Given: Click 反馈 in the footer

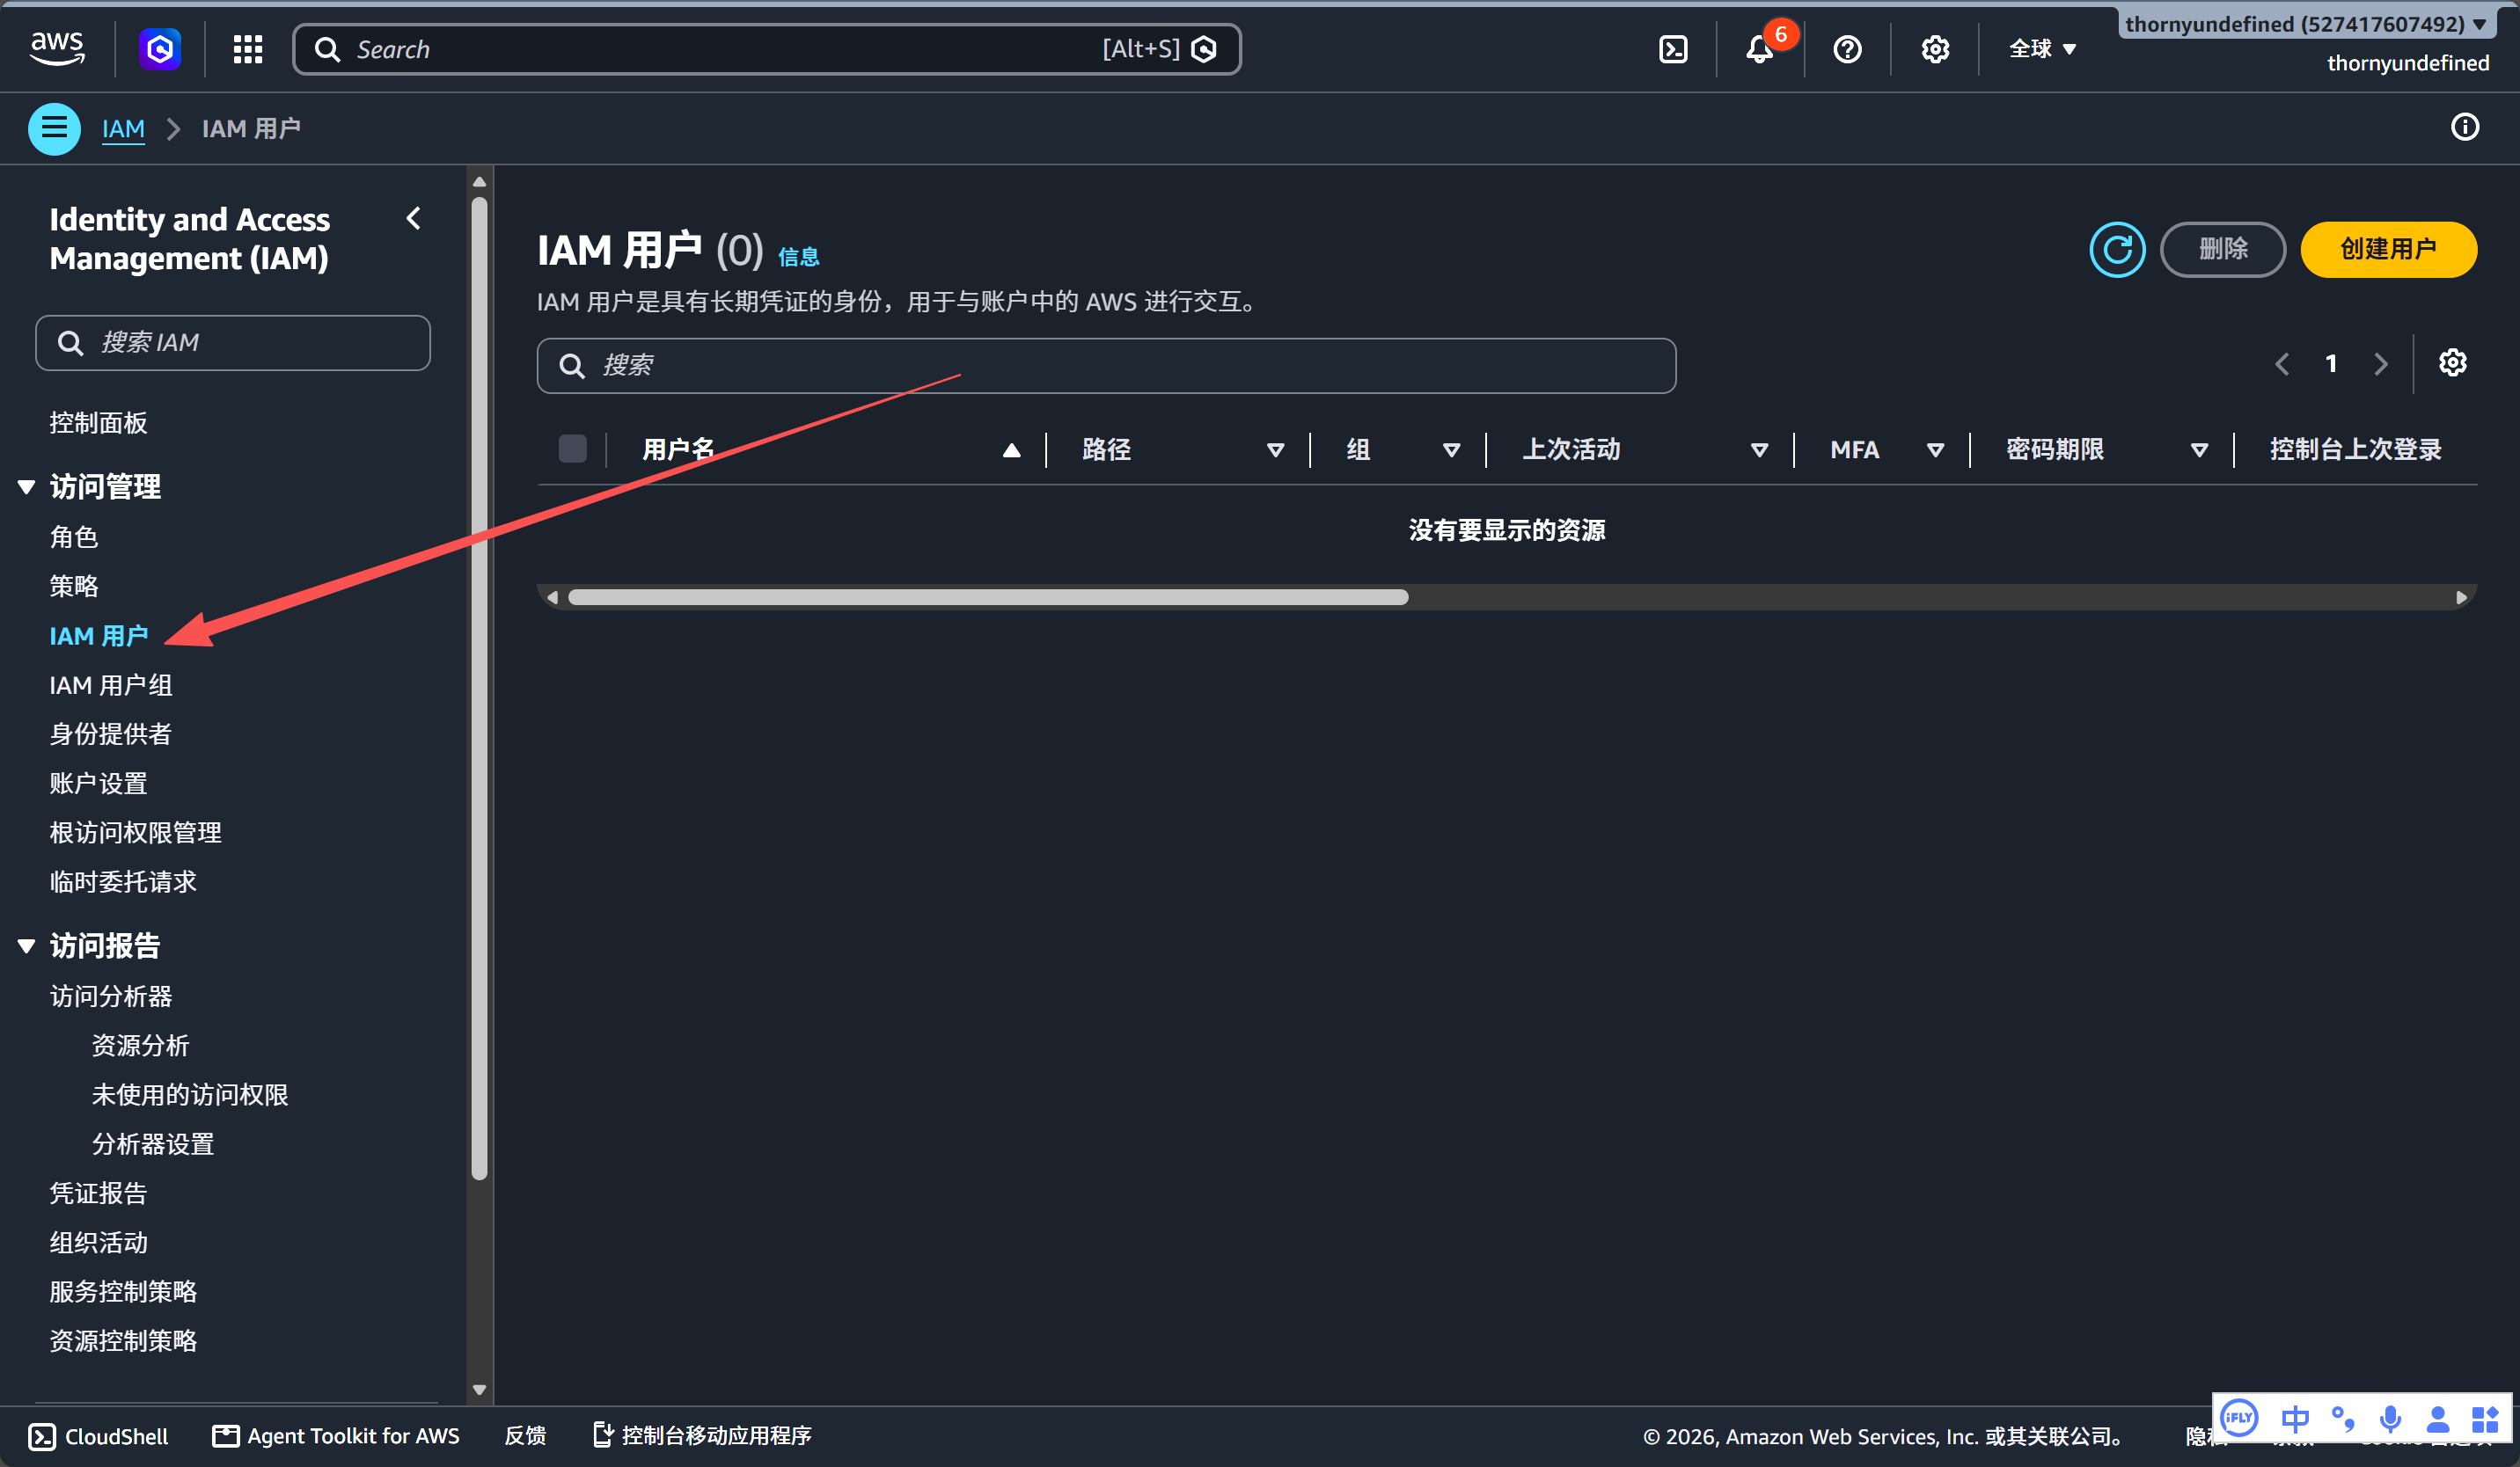Looking at the screenshot, I should 525,1436.
